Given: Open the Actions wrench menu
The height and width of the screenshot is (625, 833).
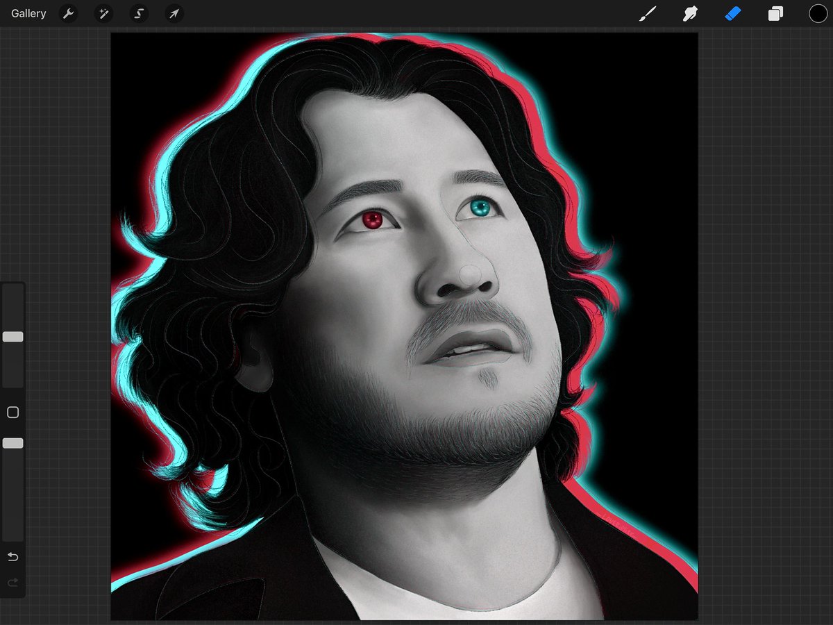Looking at the screenshot, I should (68, 13).
